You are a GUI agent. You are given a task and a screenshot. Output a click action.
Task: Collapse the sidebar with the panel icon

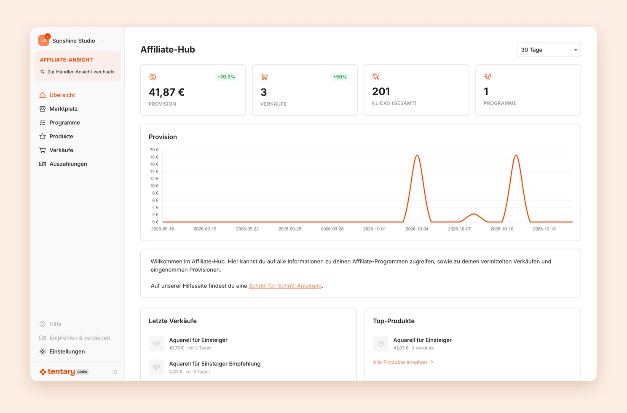[115, 372]
